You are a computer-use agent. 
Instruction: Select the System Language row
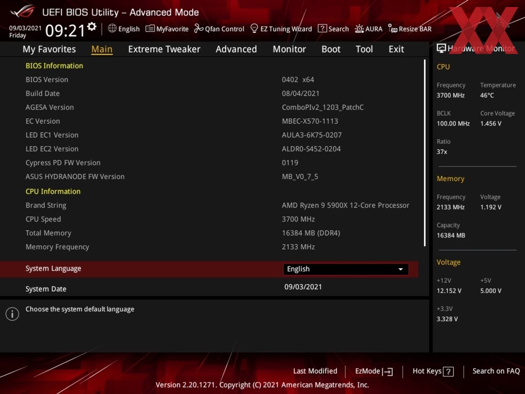point(209,269)
